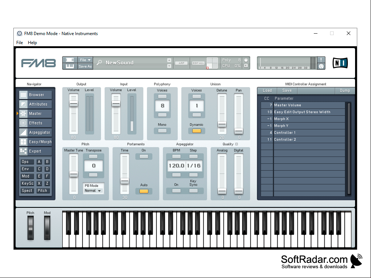Toggle the Arpeggiator On switch
Image resolution: width=371 pixels, height=278 pixels.
pyautogui.click(x=176, y=191)
